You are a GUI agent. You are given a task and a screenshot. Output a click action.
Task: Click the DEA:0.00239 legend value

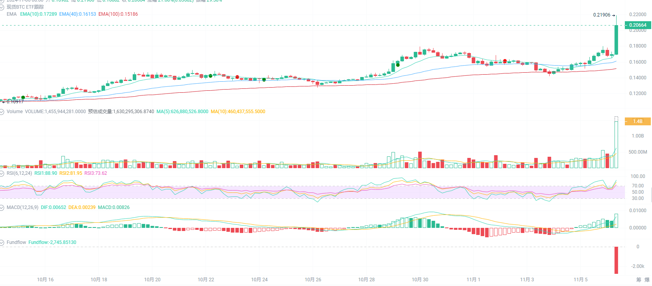coord(82,207)
